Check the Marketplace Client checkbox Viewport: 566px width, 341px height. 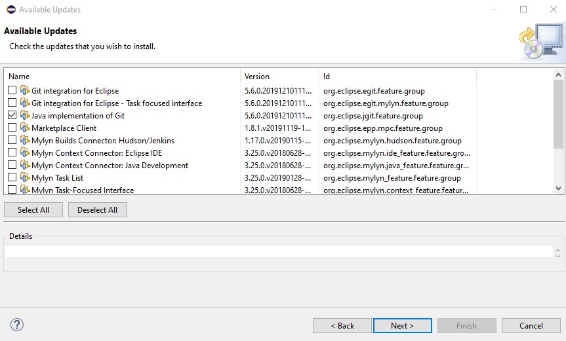click(x=12, y=128)
